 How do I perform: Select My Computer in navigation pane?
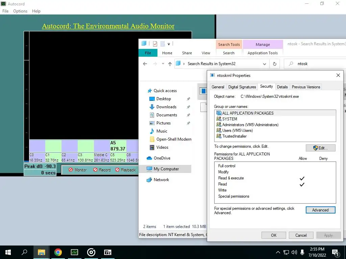click(166, 169)
